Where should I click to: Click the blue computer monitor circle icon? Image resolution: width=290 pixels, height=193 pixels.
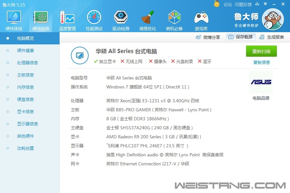click(x=80, y=55)
